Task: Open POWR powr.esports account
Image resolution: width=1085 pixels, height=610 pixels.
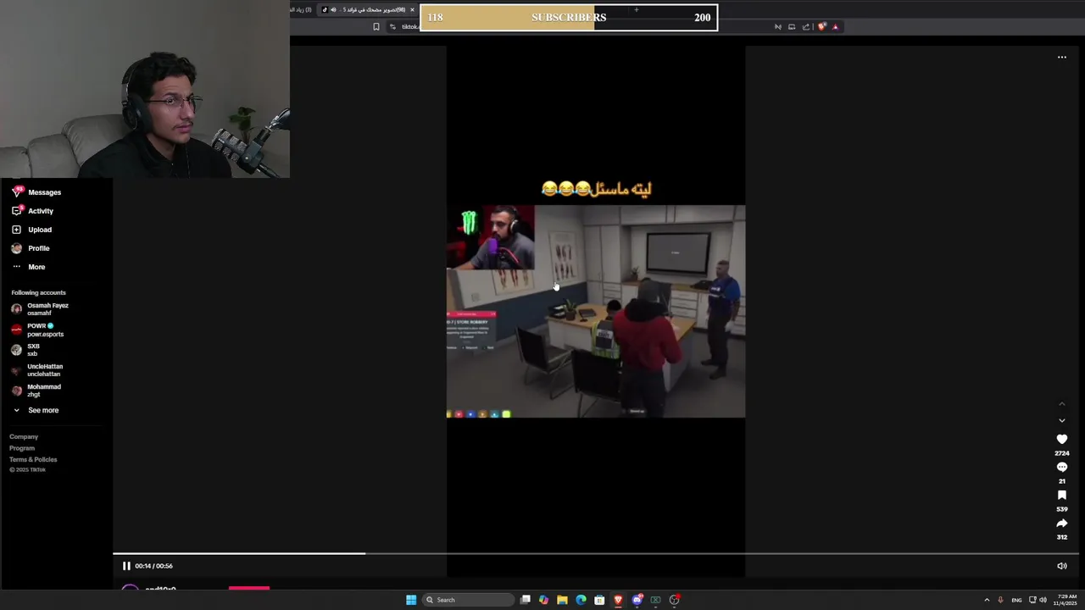Action: click(37, 330)
